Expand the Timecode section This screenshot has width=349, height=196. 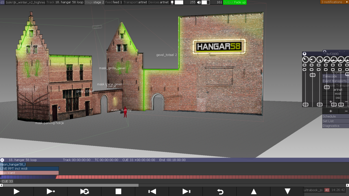336,76
